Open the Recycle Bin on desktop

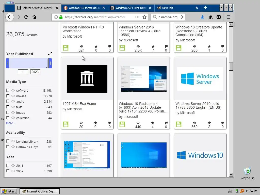coord(247,173)
